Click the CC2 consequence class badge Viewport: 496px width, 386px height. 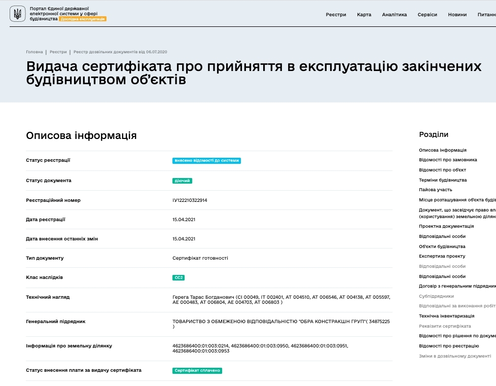click(179, 278)
